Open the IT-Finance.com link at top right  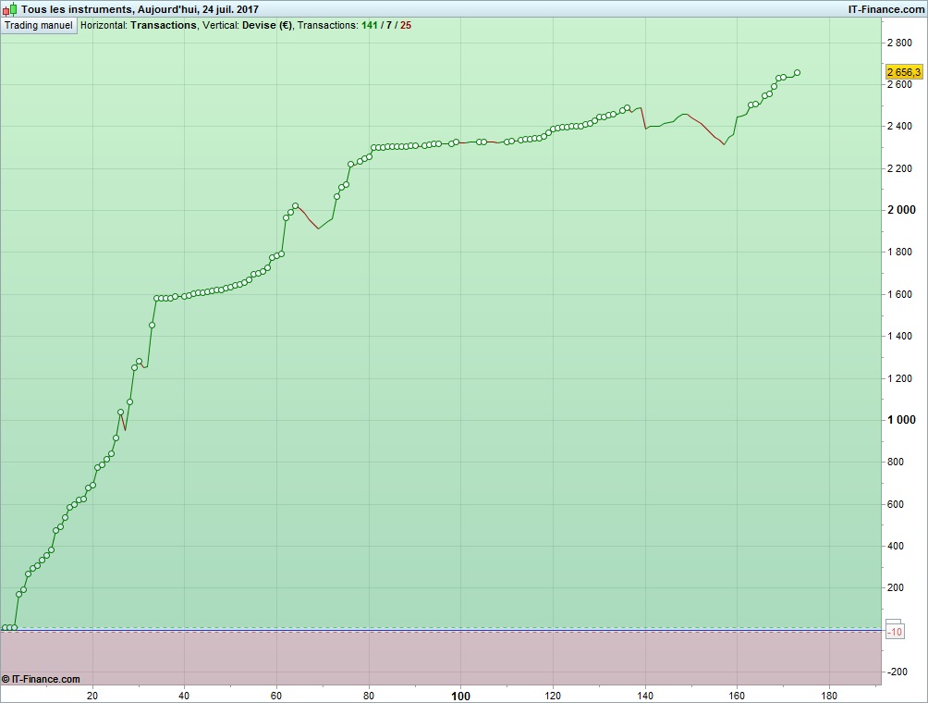[x=886, y=9]
